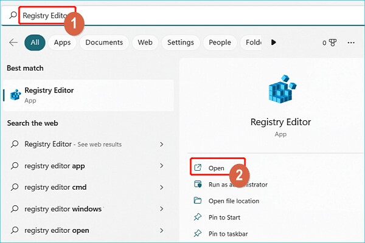This screenshot has height=243, width=365.
Task: Click magnifier icon beside registry editor windows
Action: click(15, 209)
